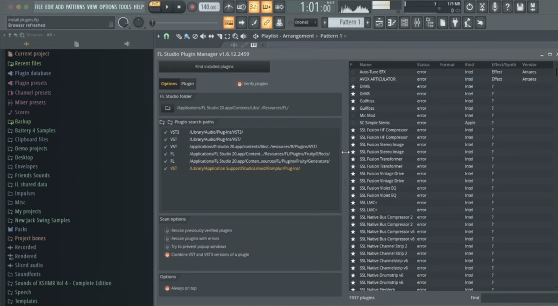Arm the red Record button
The width and height of the screenshot is (558, 306).
point(192,7)
